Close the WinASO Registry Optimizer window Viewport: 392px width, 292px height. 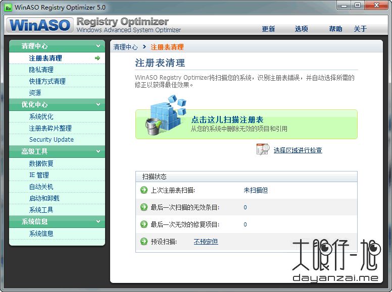point(376,5)
